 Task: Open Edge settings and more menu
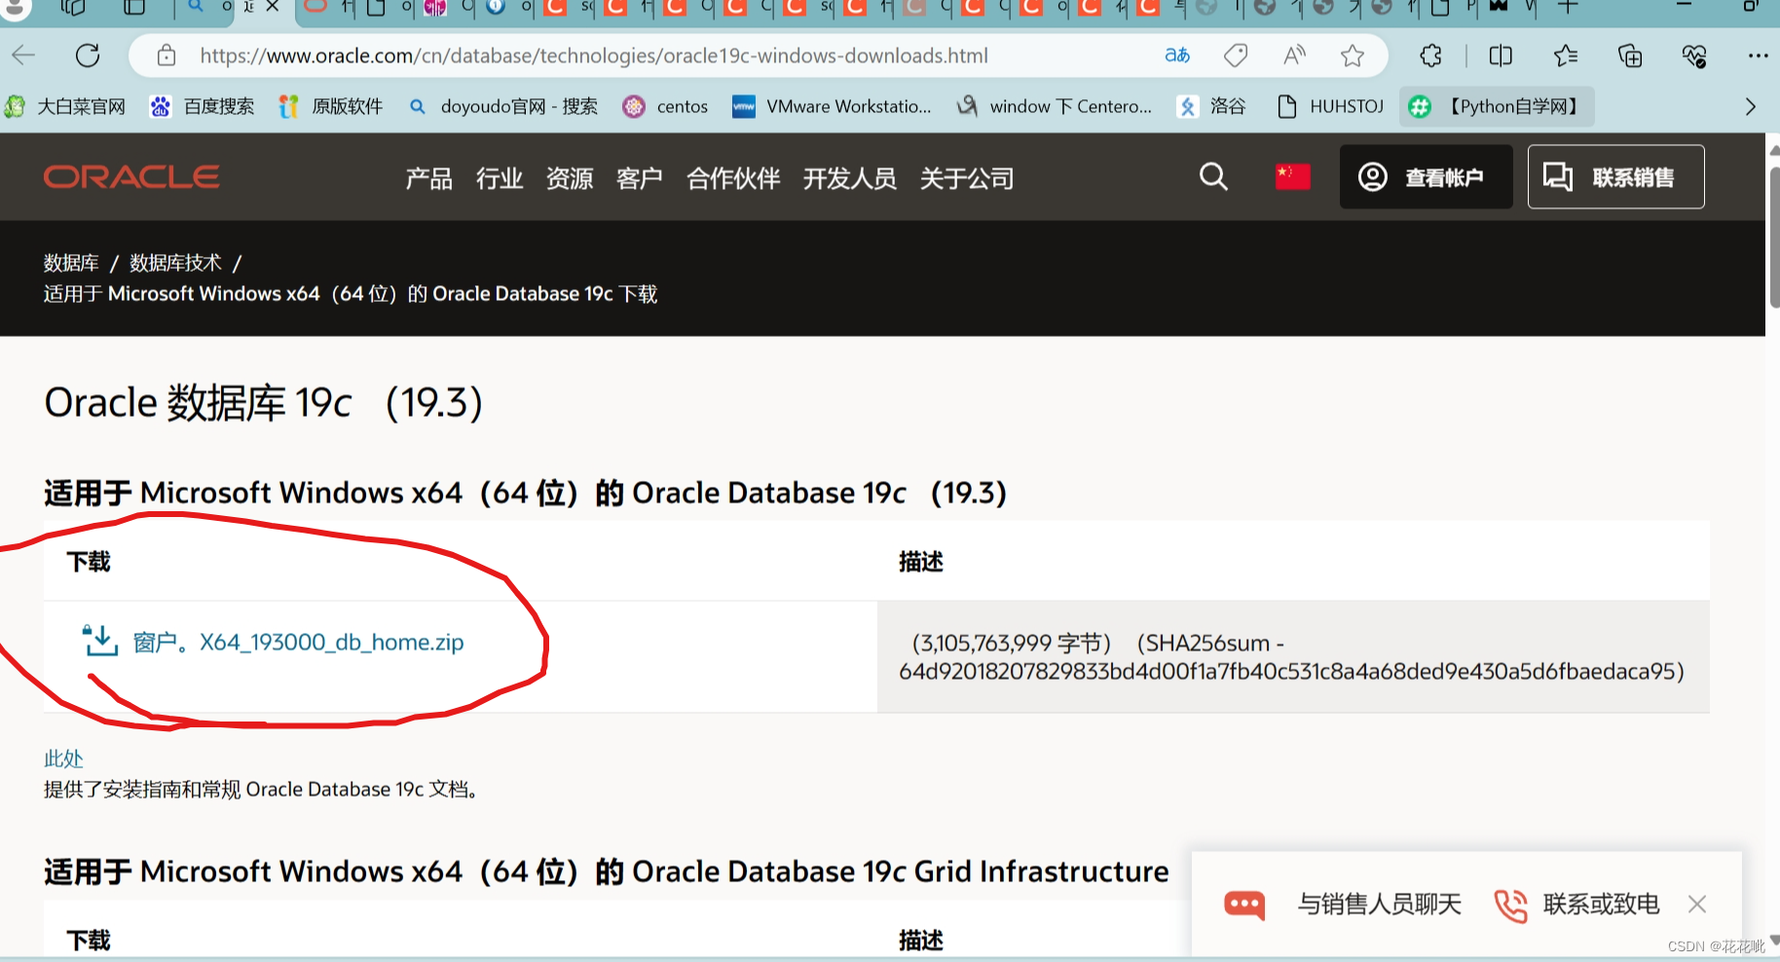coord(1758,55)
